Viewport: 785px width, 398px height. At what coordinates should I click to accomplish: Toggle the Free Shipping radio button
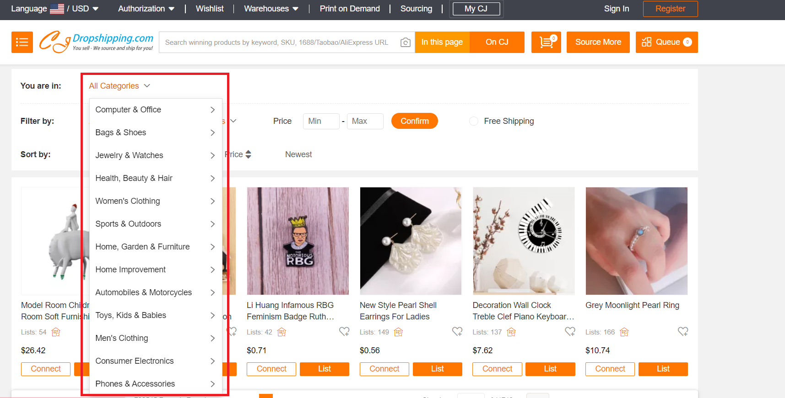pos(474,121)
